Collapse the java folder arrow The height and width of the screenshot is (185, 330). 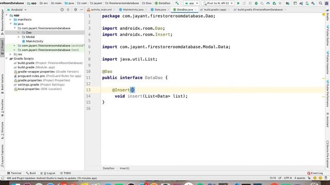coord(10,24)
